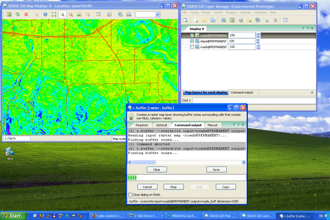The height and width of the screenshot is (220, 330).
Task: Click the add layer group folder icon
Action: pyautogui.click(x=249, y=20)
